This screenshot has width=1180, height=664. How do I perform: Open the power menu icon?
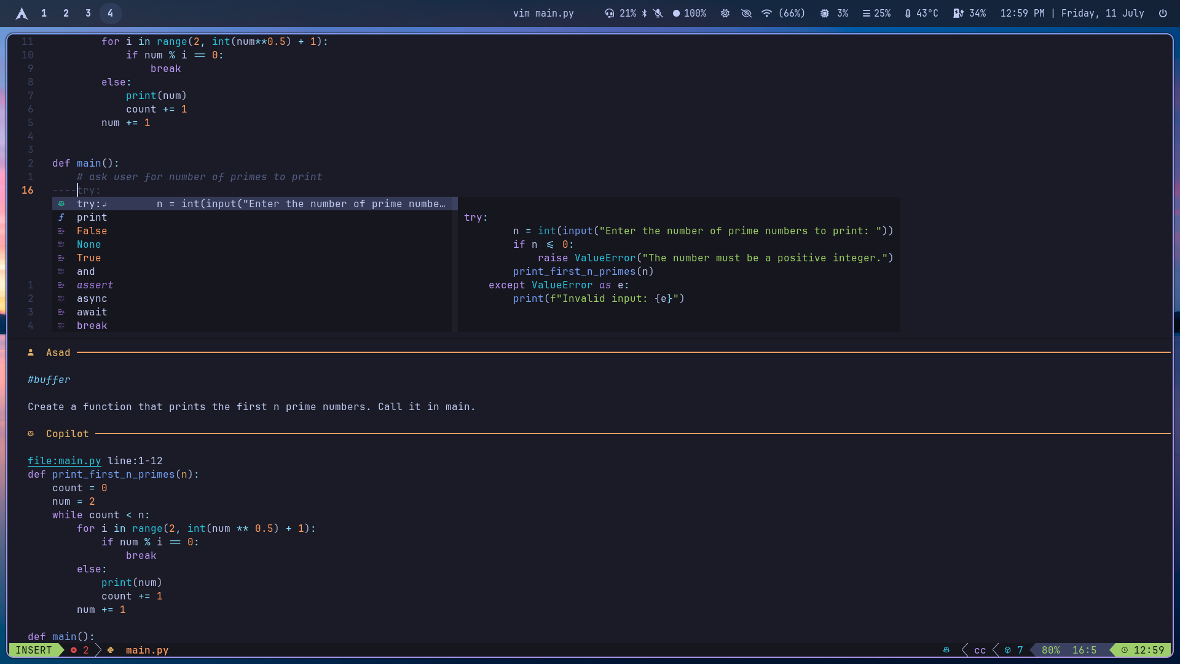click(1163, 13)
